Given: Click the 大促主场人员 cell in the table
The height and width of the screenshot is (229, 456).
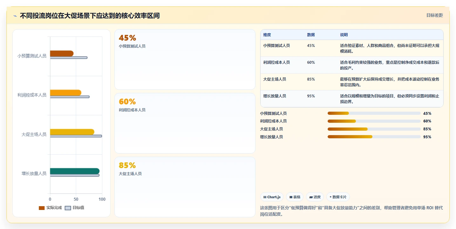Looking at the screenshot, I should point(275,79).
